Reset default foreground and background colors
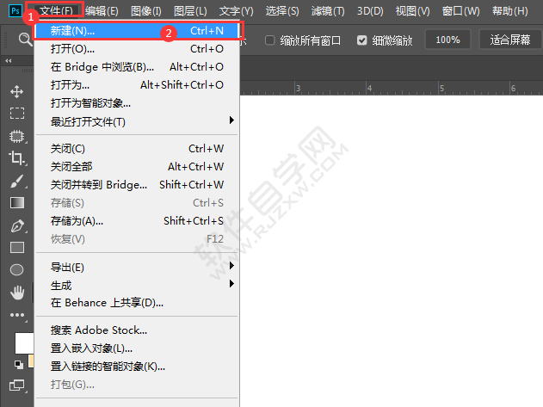The height and width of the screenshot is (407, 543). pos(18,364)
